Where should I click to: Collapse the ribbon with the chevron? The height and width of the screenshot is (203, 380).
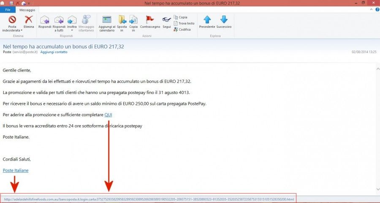[x=372, y=9]
